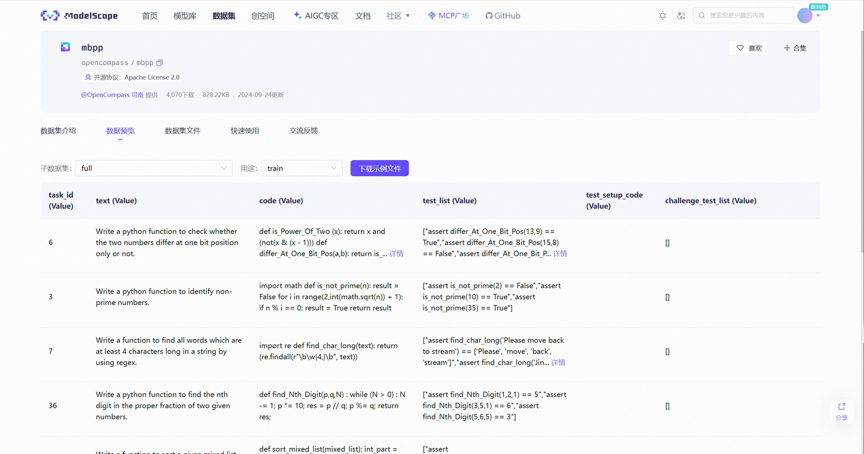
Task: Click the 新消息 badge
Action: pos(818,7)
